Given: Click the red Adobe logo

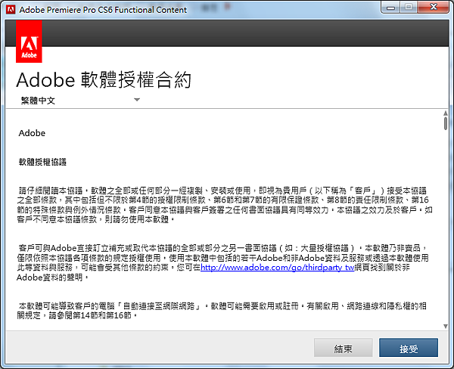Looking at the screenshot, I should 29,42.
